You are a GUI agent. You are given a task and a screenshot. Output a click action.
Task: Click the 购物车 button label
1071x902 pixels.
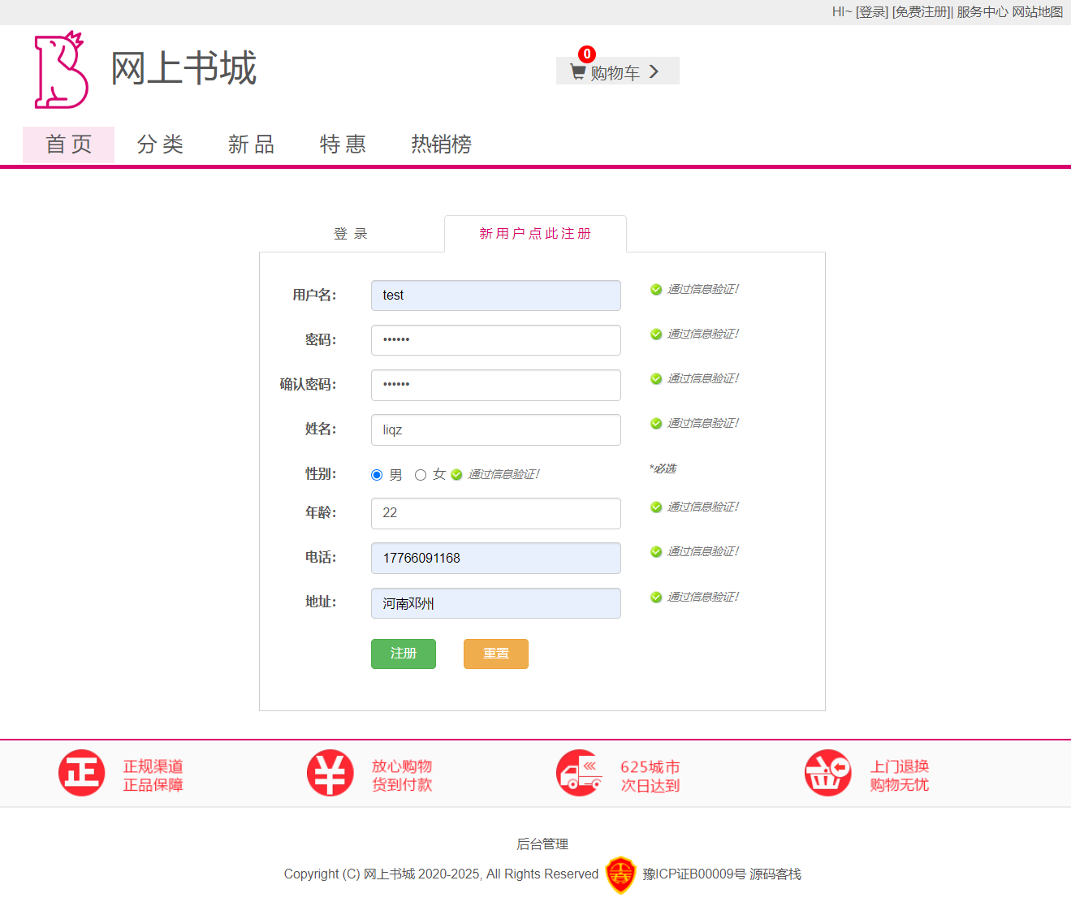coord(615,73)
